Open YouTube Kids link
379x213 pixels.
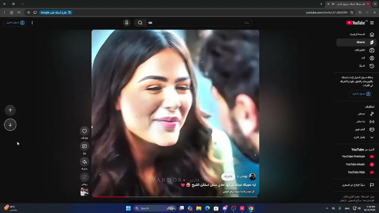(x=356, y=172)
